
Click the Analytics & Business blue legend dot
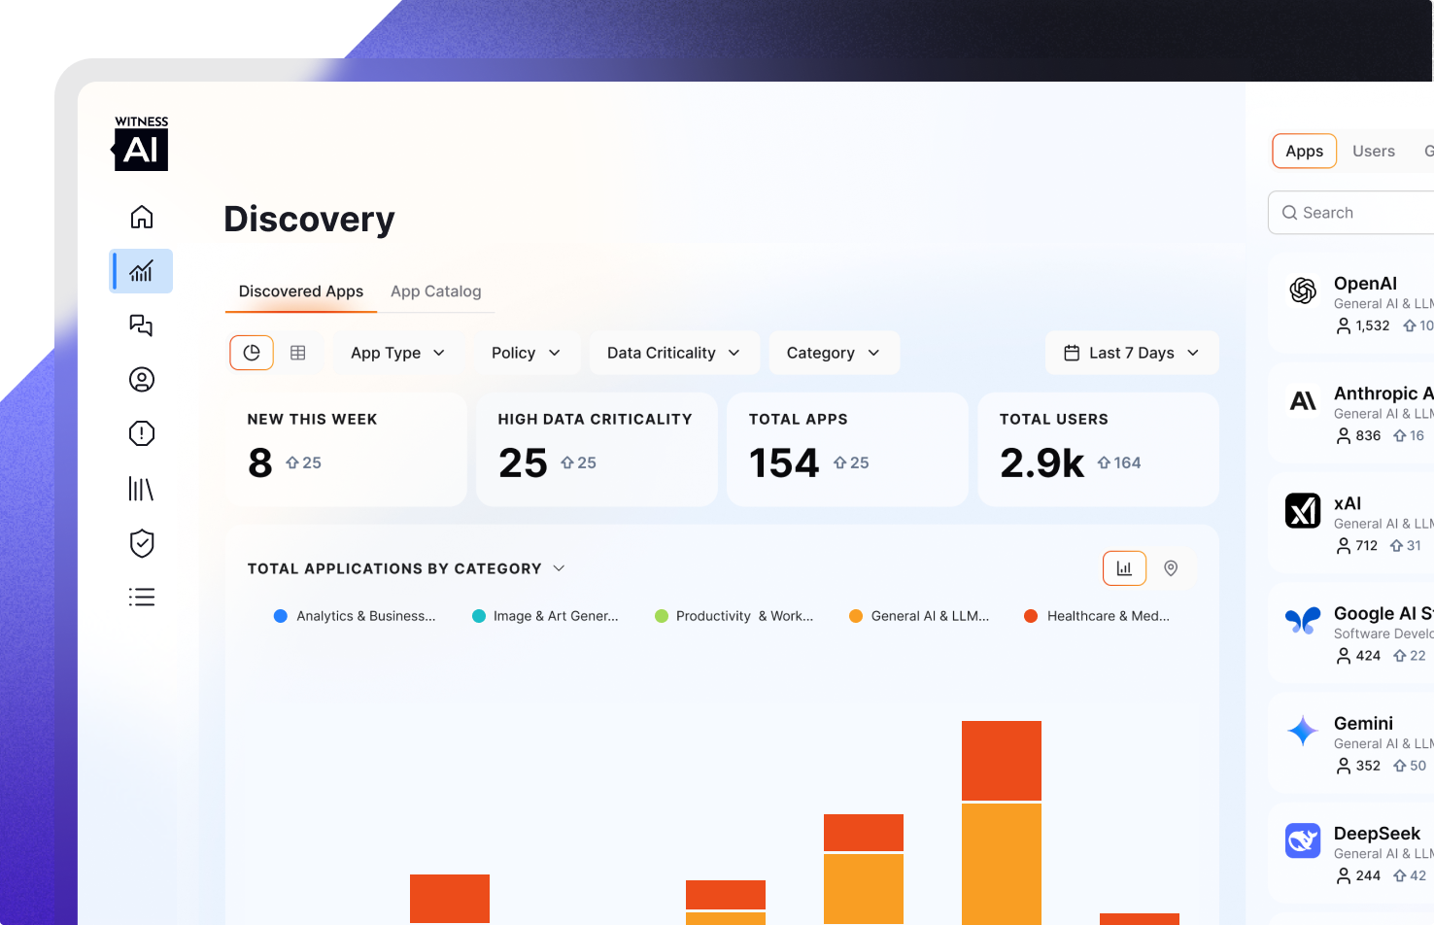coord(281,616)
